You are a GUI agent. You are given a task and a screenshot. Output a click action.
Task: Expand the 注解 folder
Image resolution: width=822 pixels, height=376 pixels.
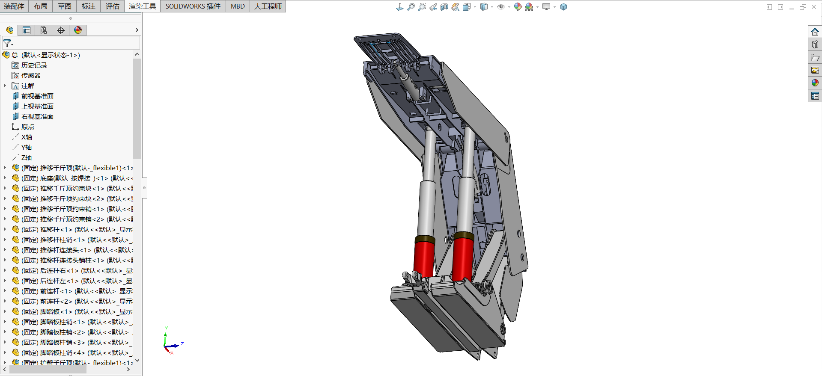pos(5,86)
